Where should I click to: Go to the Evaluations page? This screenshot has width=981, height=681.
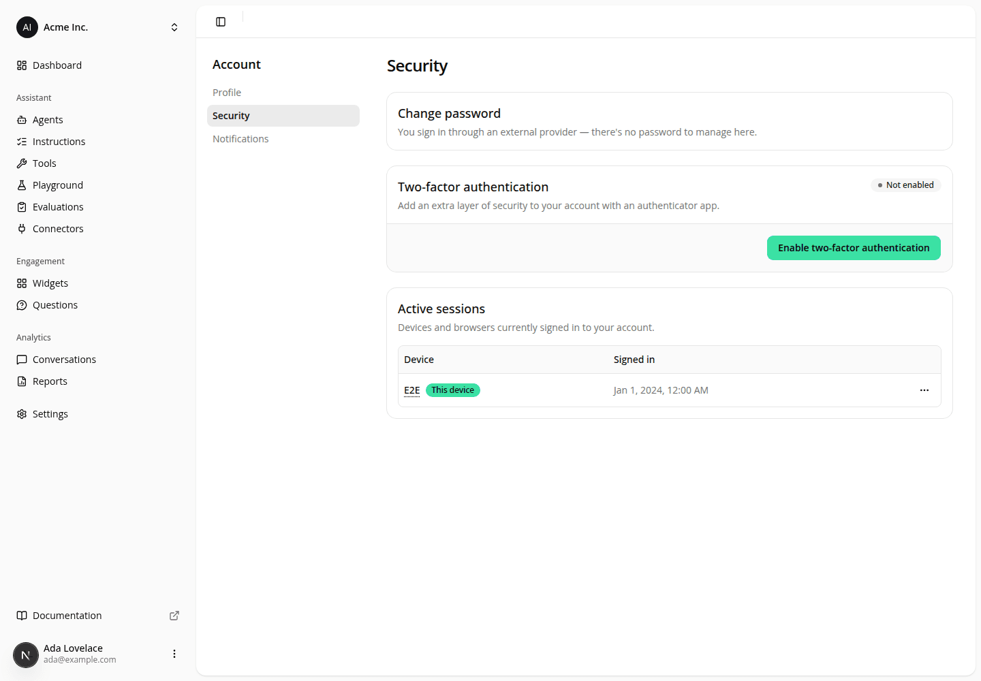pyautogui.click(x=98, y=207)
